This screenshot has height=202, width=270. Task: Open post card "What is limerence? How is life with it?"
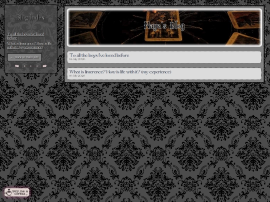pos(164,74)
